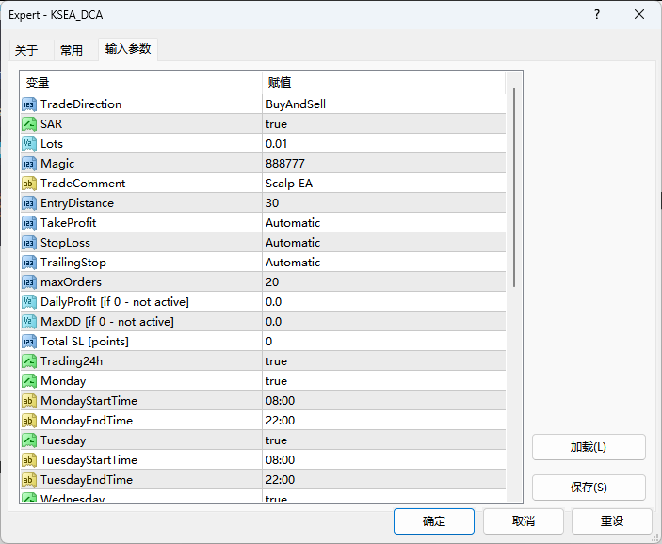
Task: Click the boolean icon next to SAR
Action: click(29, 124)
